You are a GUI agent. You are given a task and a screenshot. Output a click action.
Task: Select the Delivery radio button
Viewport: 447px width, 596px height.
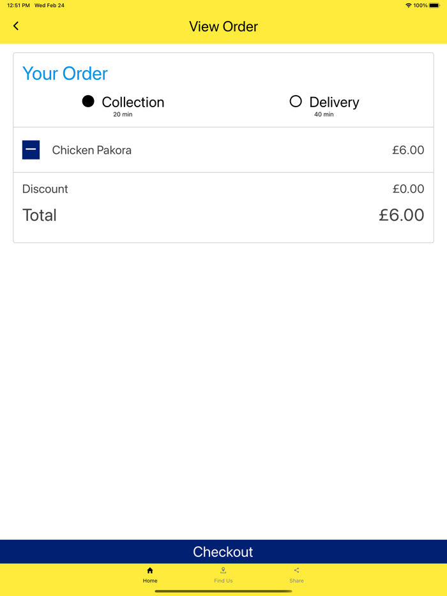point(295,101)
